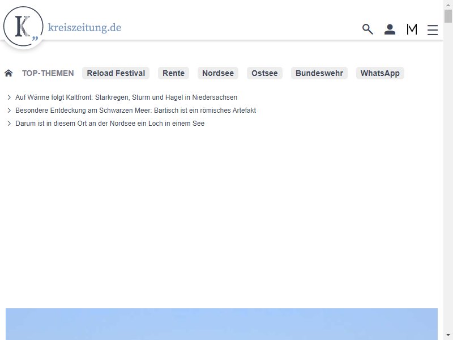
Task: Click the M icon in the header
Action: (x=412, y=29)
